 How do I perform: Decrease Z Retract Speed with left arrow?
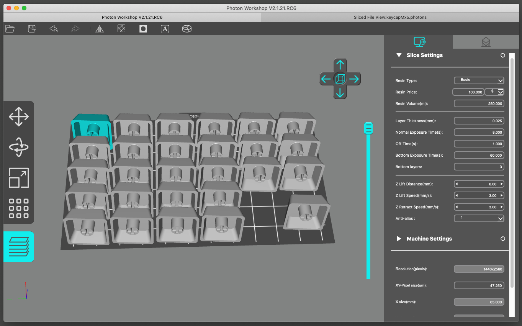457,207
